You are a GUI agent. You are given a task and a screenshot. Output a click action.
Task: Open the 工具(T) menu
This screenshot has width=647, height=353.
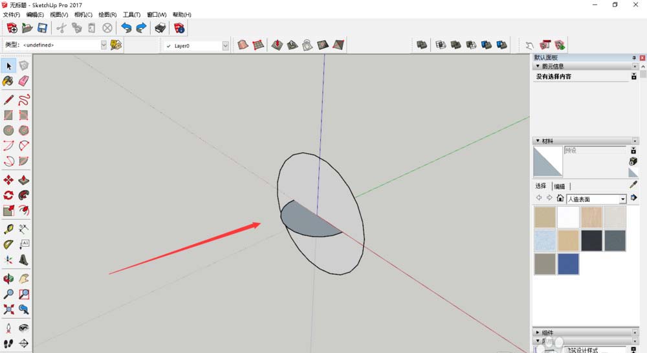pyautogui.click(x=131, y=14)
